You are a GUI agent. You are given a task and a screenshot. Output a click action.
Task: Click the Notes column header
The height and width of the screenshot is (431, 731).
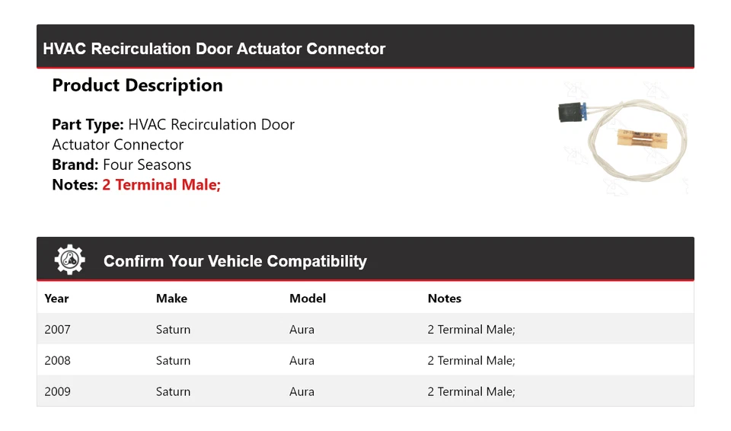(444, 299)
